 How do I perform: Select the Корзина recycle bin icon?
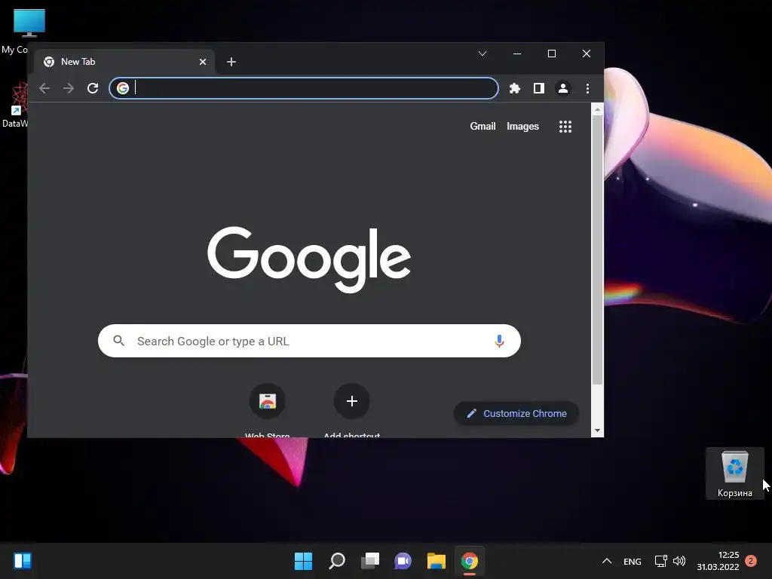[734, 473]
